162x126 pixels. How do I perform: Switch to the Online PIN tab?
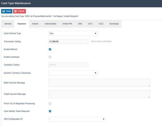click(67, 24)
